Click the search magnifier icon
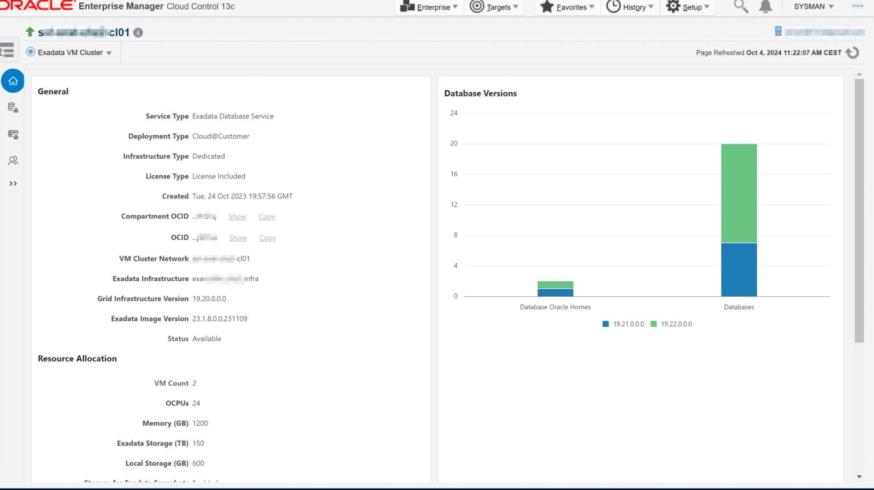Viewport: 874px width, 490px height. (740, 7)
